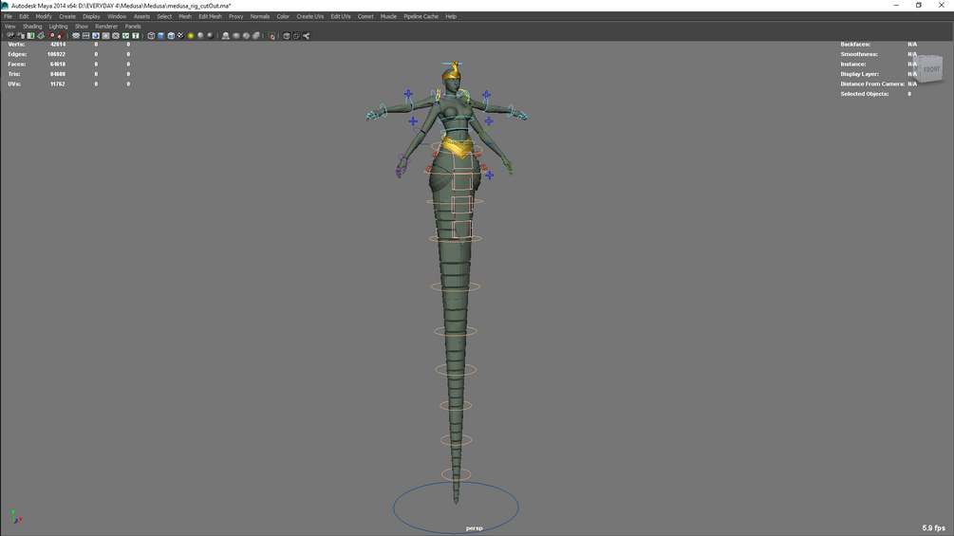Toggle the Shadows sphere icon
The height and width of the screenshot is (536, 954).
point(200,36)
